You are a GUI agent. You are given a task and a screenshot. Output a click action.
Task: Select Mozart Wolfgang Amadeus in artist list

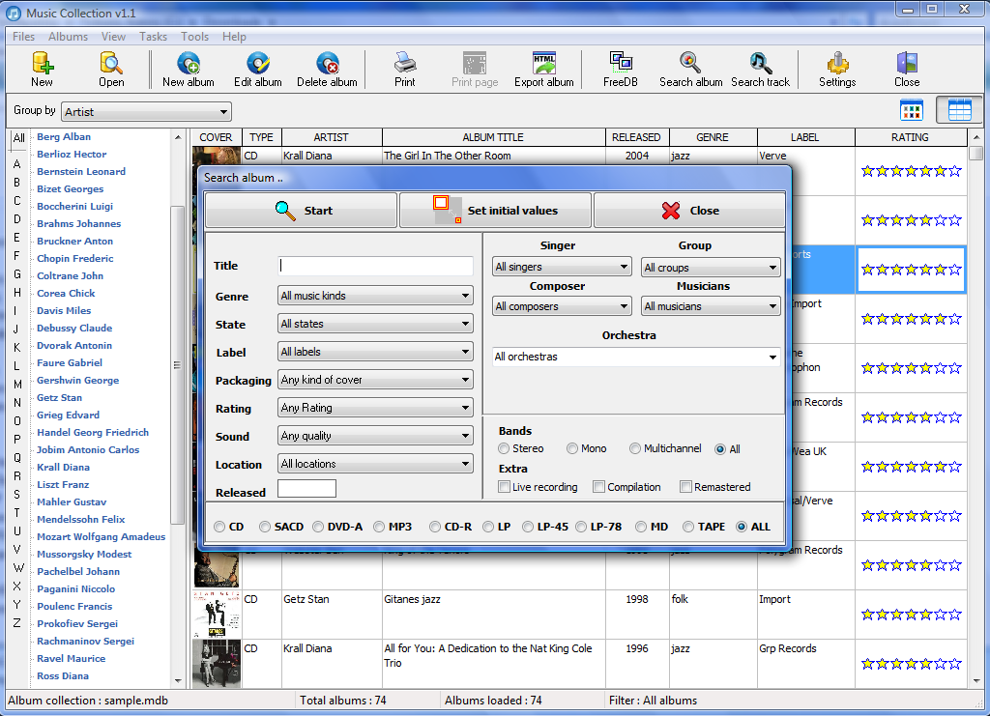point(101,537)
